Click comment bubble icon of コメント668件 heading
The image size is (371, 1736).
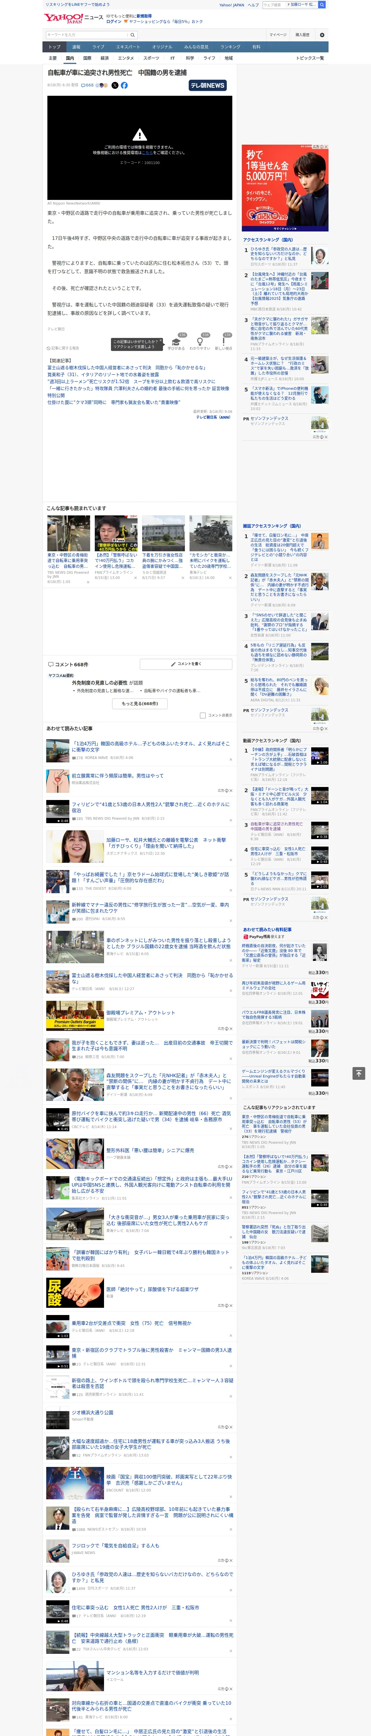(51, 665)
